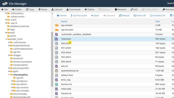174x98 pixels.
Task: Unselect All files in the list
Action: [x=158, y=16]
